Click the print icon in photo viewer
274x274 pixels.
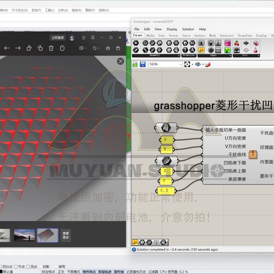click(x=108, y=48)
